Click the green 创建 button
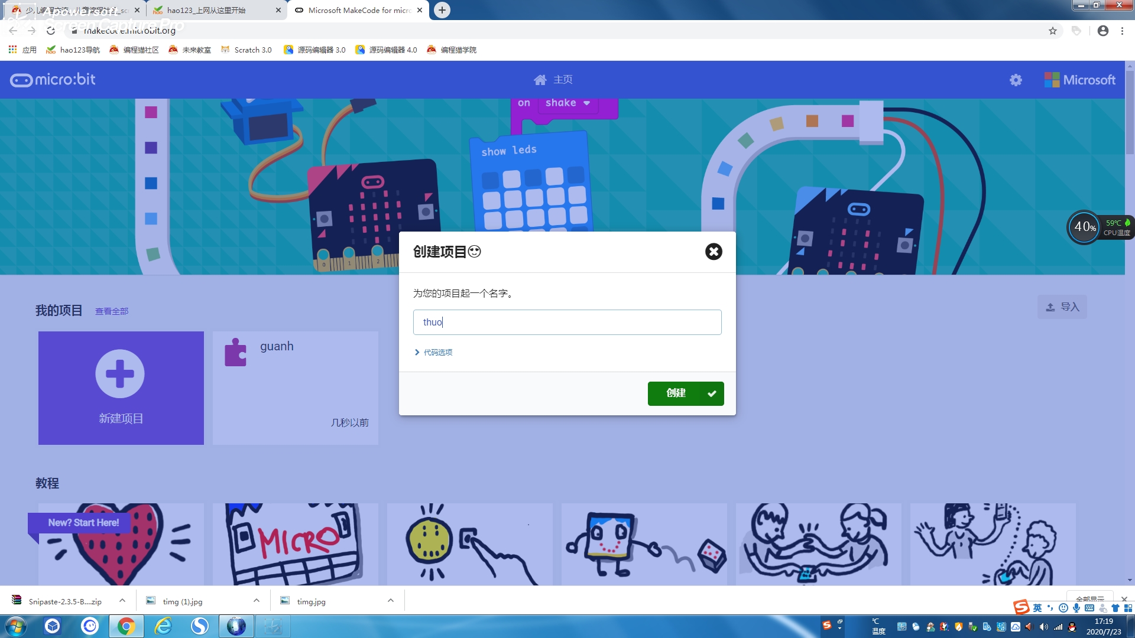 tap(686, 393)
